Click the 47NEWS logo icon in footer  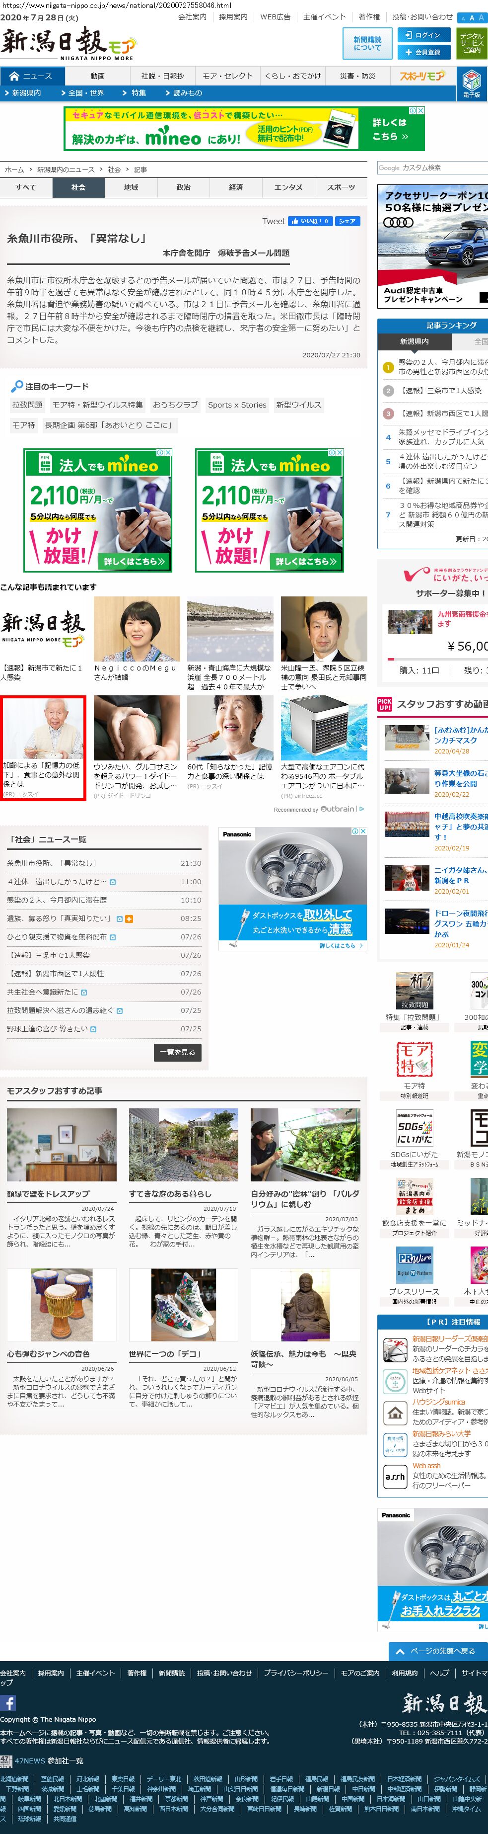click(x=5, y=1759)
